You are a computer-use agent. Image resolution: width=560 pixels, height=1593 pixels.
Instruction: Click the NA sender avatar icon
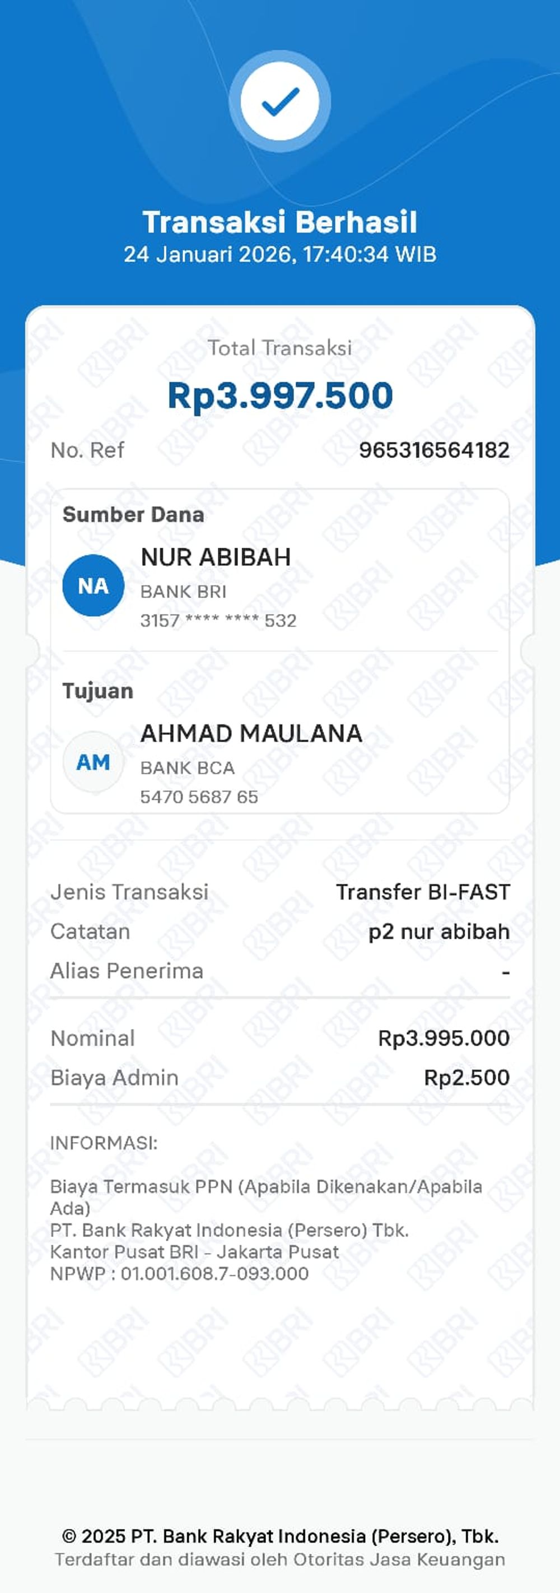[94, 586]
